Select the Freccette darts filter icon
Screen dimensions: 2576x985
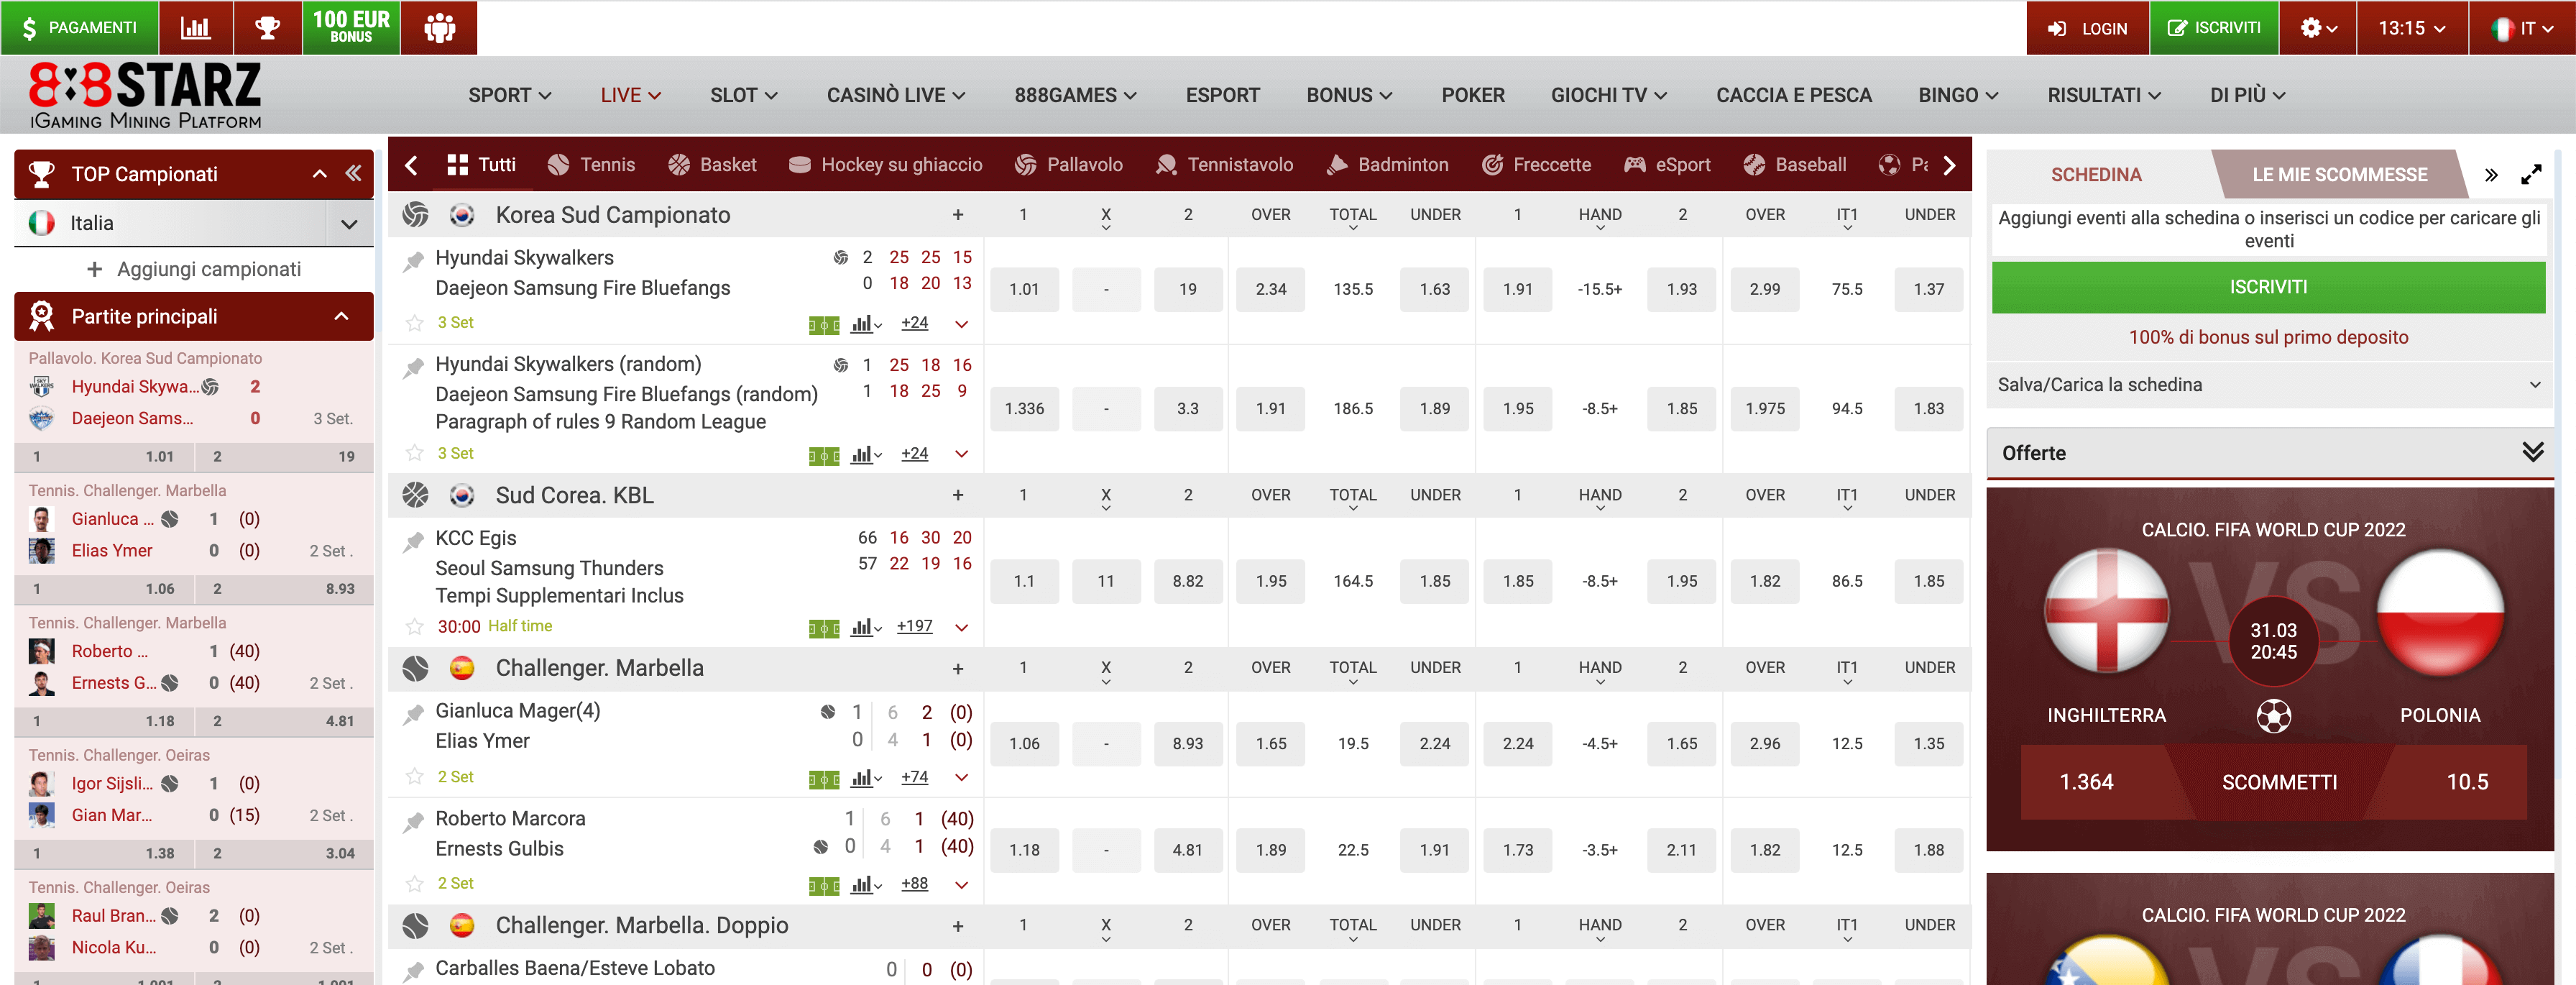[x=1493, y=164]
